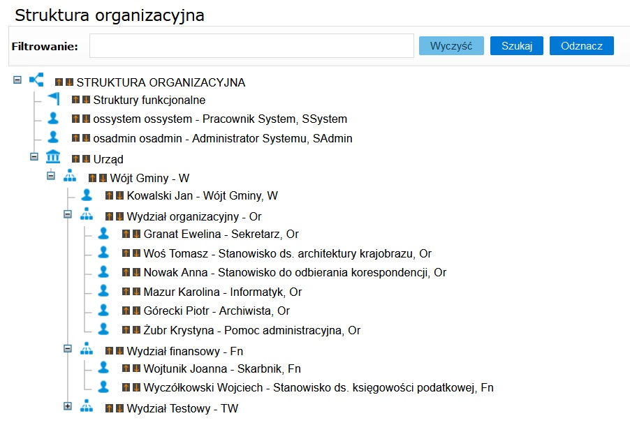
Task: Move Urząd node up with arrow icon
Action: [75, 159]
